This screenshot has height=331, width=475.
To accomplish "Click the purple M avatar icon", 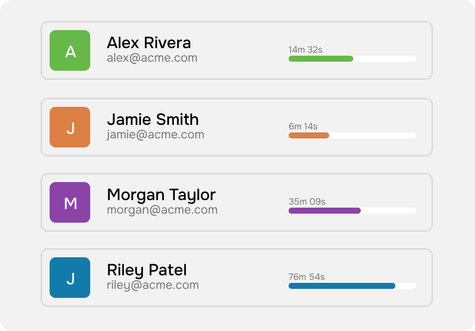I will coord(70,202).
